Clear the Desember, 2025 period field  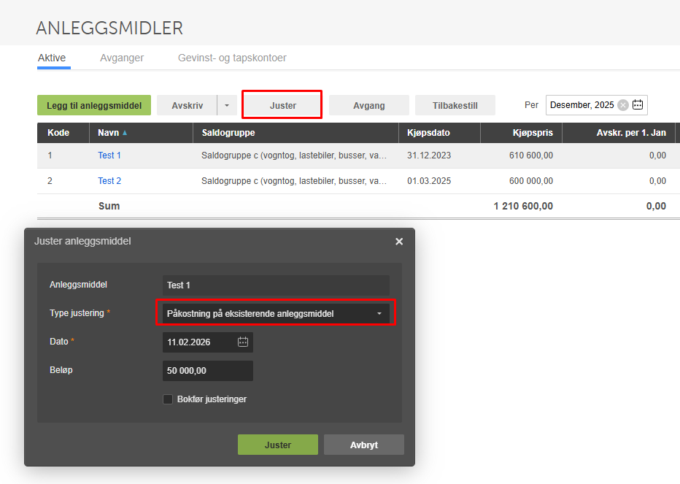point(623,105)
